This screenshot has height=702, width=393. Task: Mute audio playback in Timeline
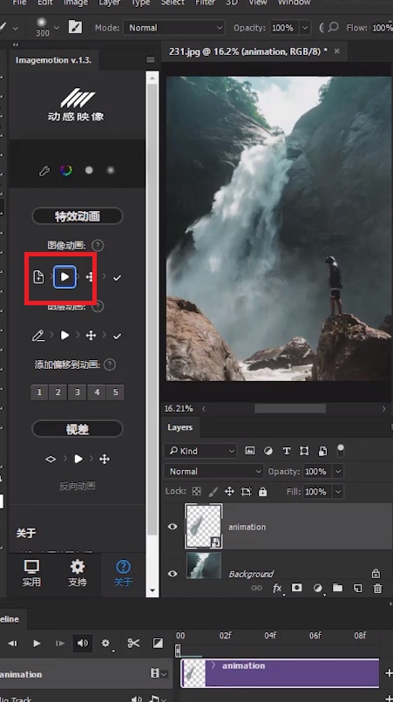[x=83, y=643]
